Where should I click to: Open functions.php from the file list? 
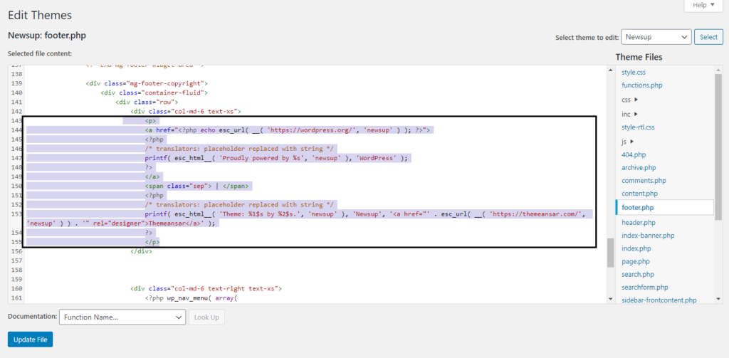(641, 85)
